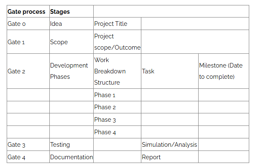Click the Project Title cell
The image size is (258, 168).
tap(117, 24)
